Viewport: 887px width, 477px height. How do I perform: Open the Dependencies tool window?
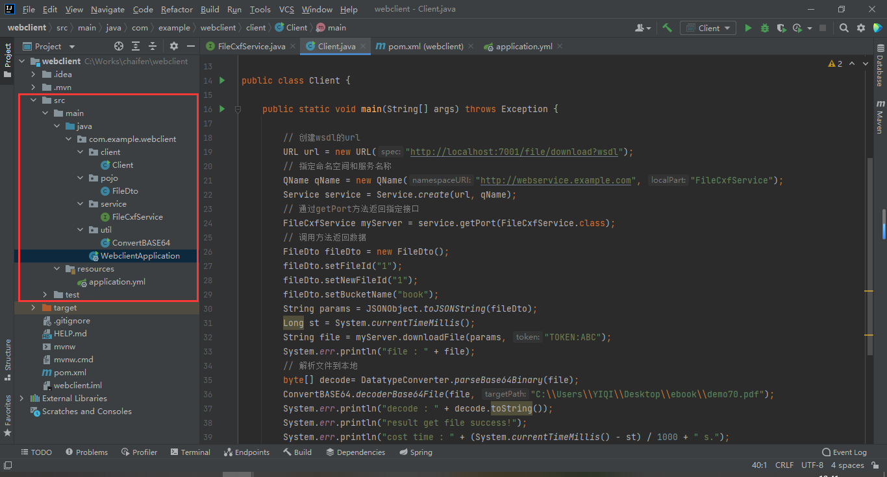click(356, 452)
